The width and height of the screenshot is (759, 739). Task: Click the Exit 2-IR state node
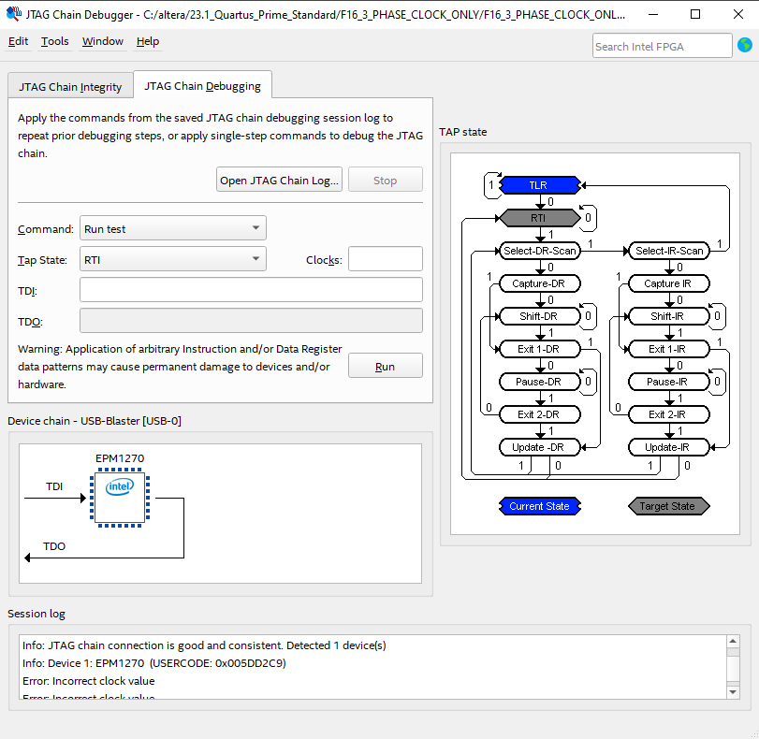[669, 414]
